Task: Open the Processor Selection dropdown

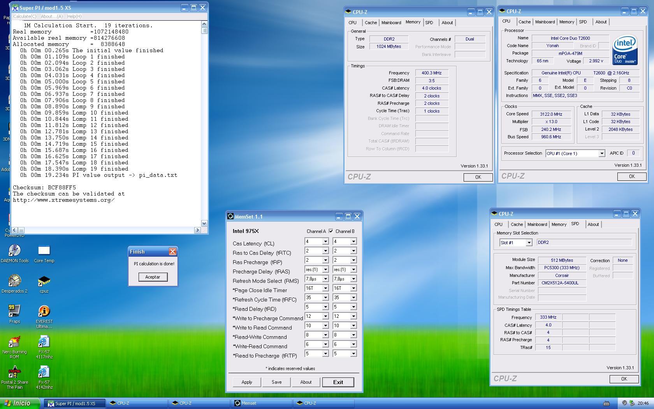Action: click(x=601, y=153)
